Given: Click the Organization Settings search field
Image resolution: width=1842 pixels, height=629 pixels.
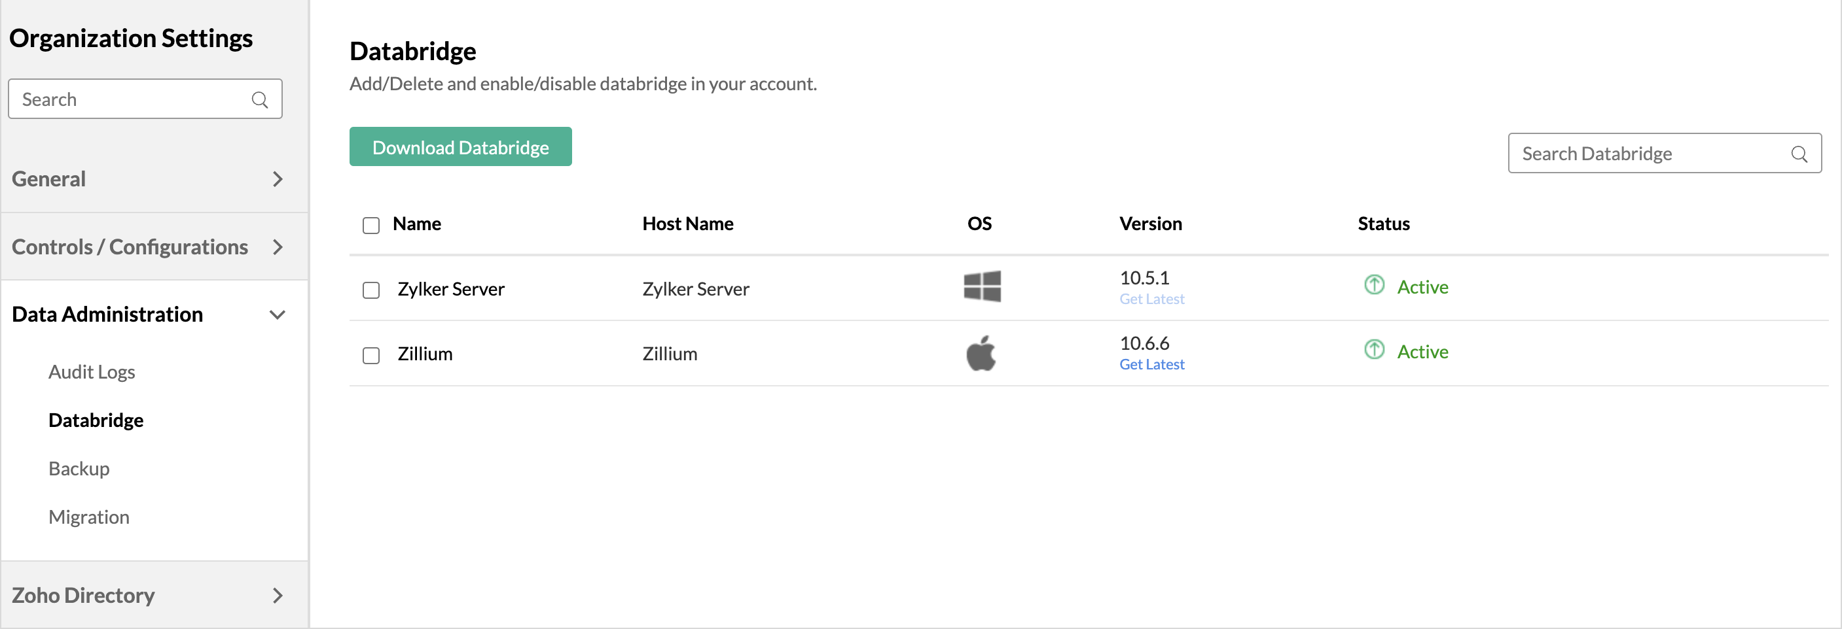Looking at the screenshot, I should click(x=145, y=99).
